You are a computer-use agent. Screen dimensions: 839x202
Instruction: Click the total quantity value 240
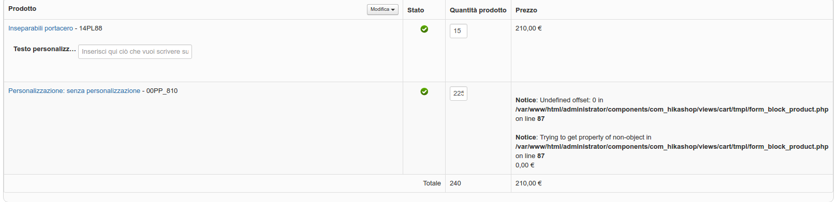click(x=455, y=183)
